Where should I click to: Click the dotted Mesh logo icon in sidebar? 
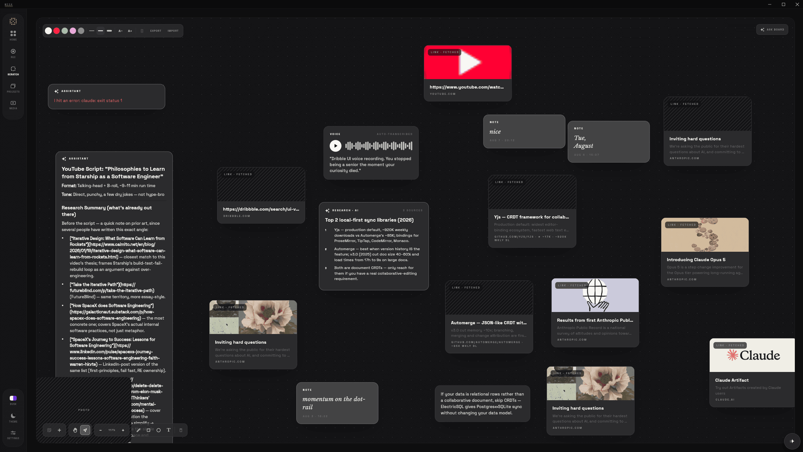coord(13,21)
